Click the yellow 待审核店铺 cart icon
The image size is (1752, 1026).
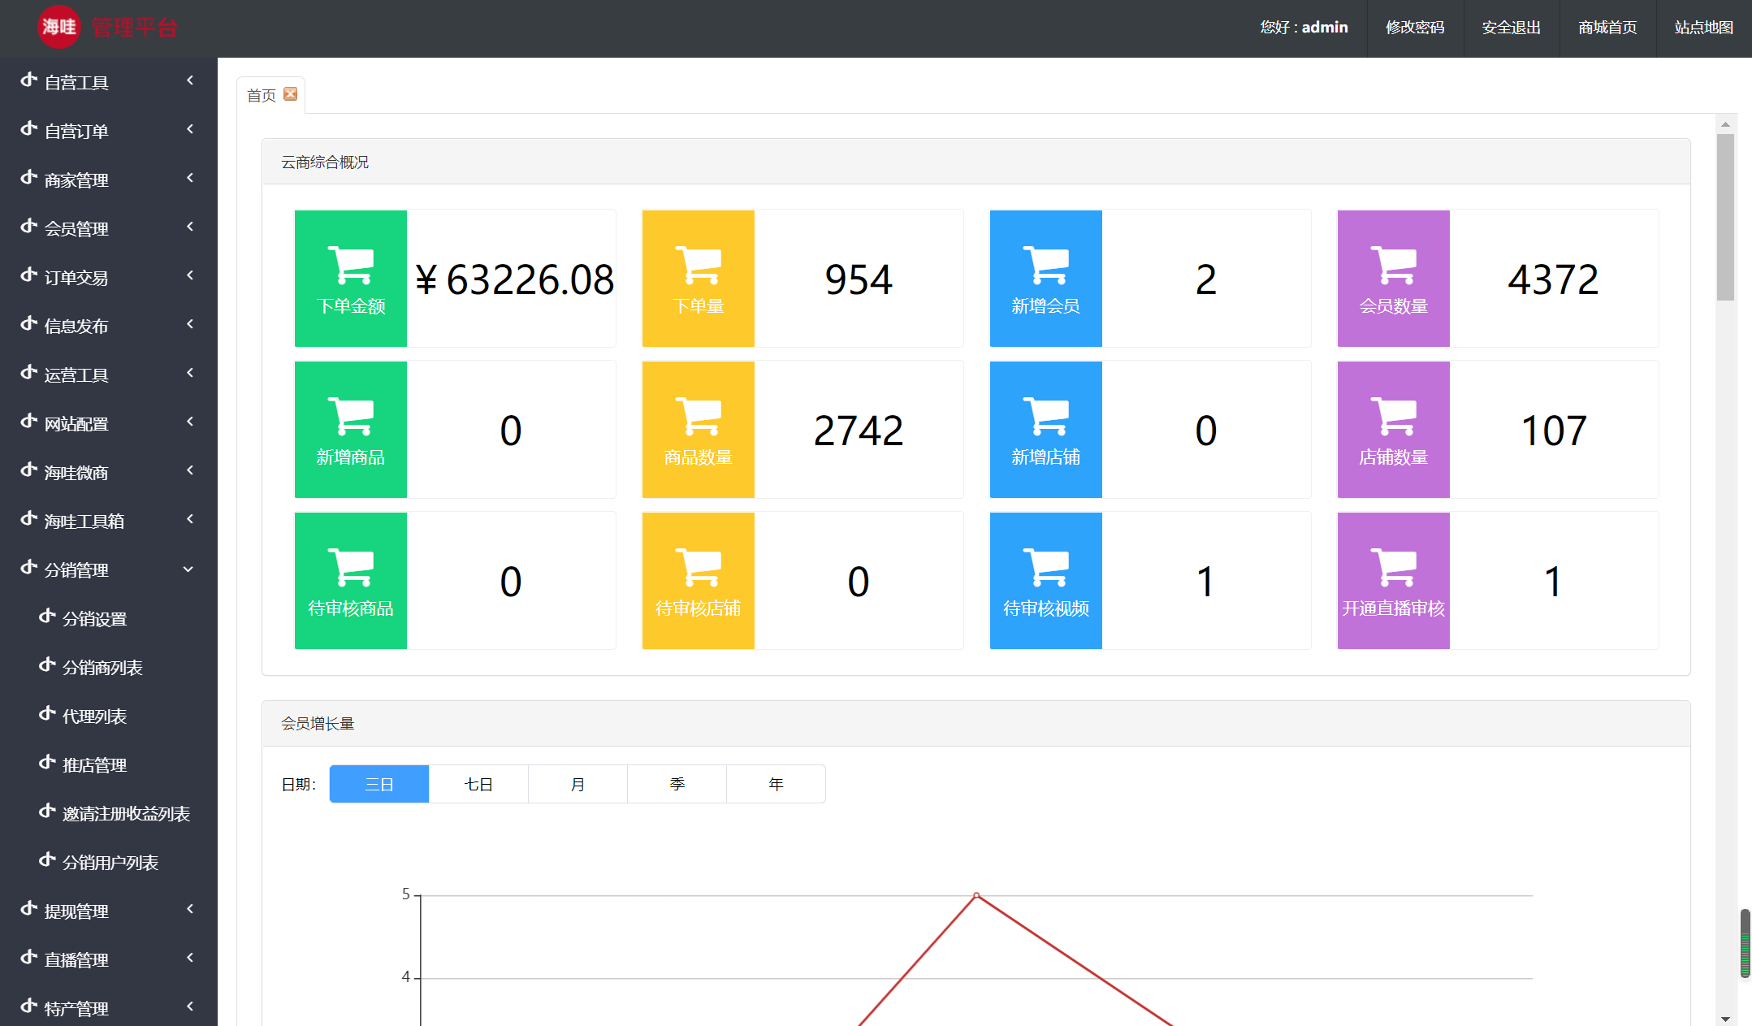(698, 567)
